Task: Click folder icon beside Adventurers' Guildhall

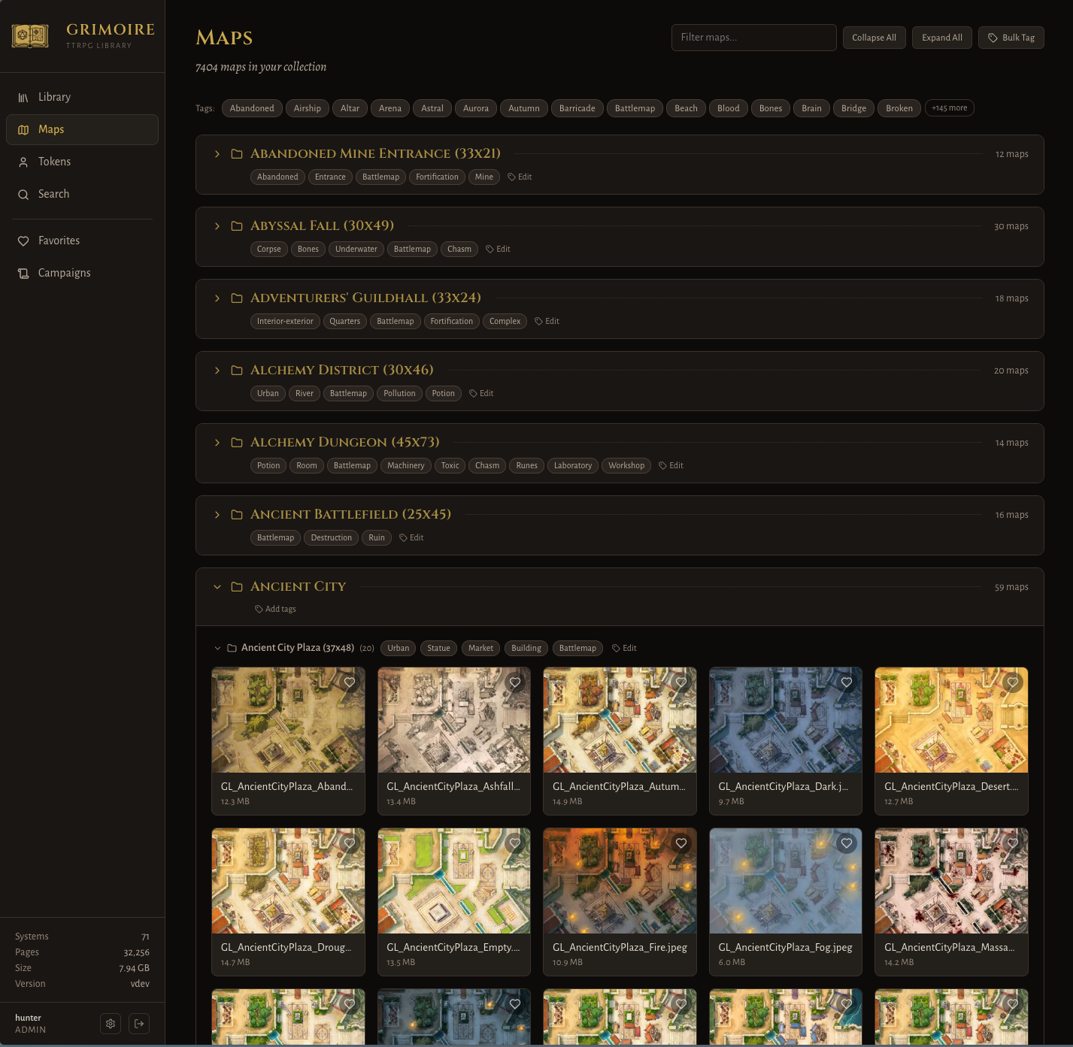Action: [237, 298]
